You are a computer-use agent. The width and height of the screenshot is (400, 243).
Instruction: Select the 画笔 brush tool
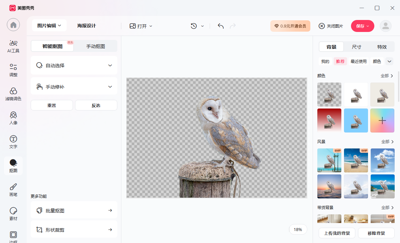pyautogui.click(x=13, y=190)
